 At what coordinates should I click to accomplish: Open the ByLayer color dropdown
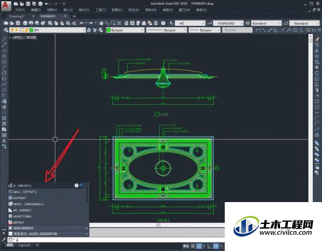tap(126, 30)
